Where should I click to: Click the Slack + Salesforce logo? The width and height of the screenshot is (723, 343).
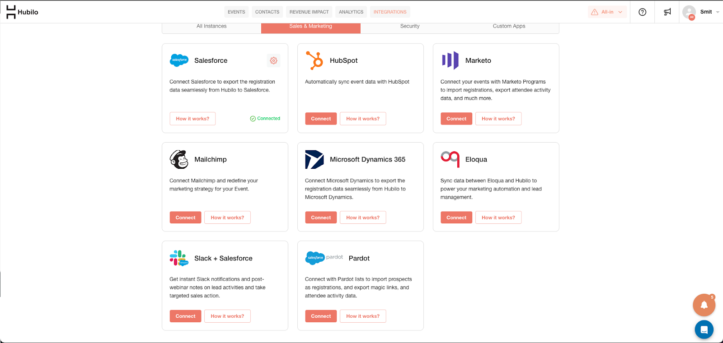pyautogui.click(x=179, y=258)
